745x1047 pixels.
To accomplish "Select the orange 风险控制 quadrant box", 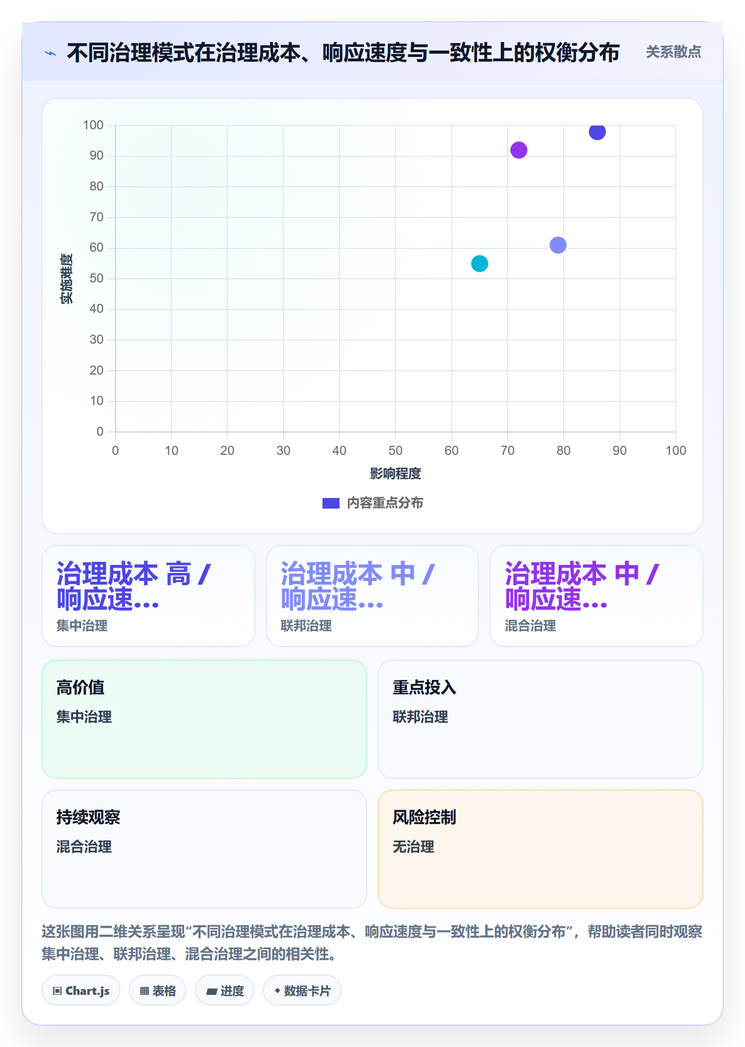I will tap(541, 849).
